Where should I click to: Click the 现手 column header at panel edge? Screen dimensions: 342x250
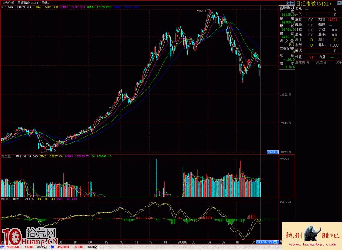[339, 62]
